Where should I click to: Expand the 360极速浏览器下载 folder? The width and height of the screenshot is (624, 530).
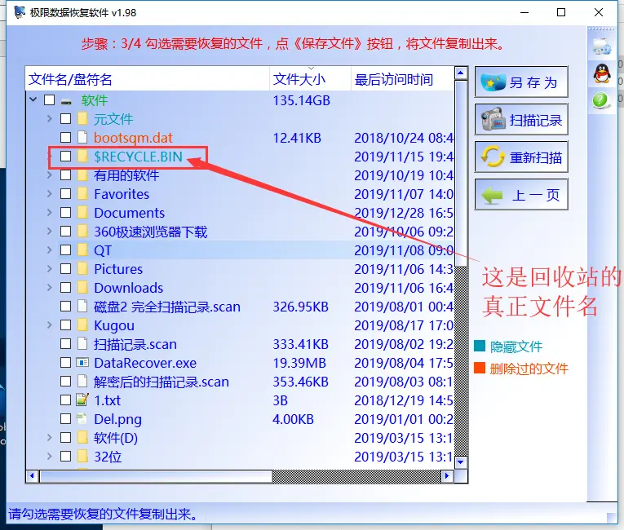49,232
